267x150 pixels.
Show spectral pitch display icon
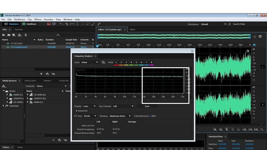pyautogui.click(x=54, y=24)
